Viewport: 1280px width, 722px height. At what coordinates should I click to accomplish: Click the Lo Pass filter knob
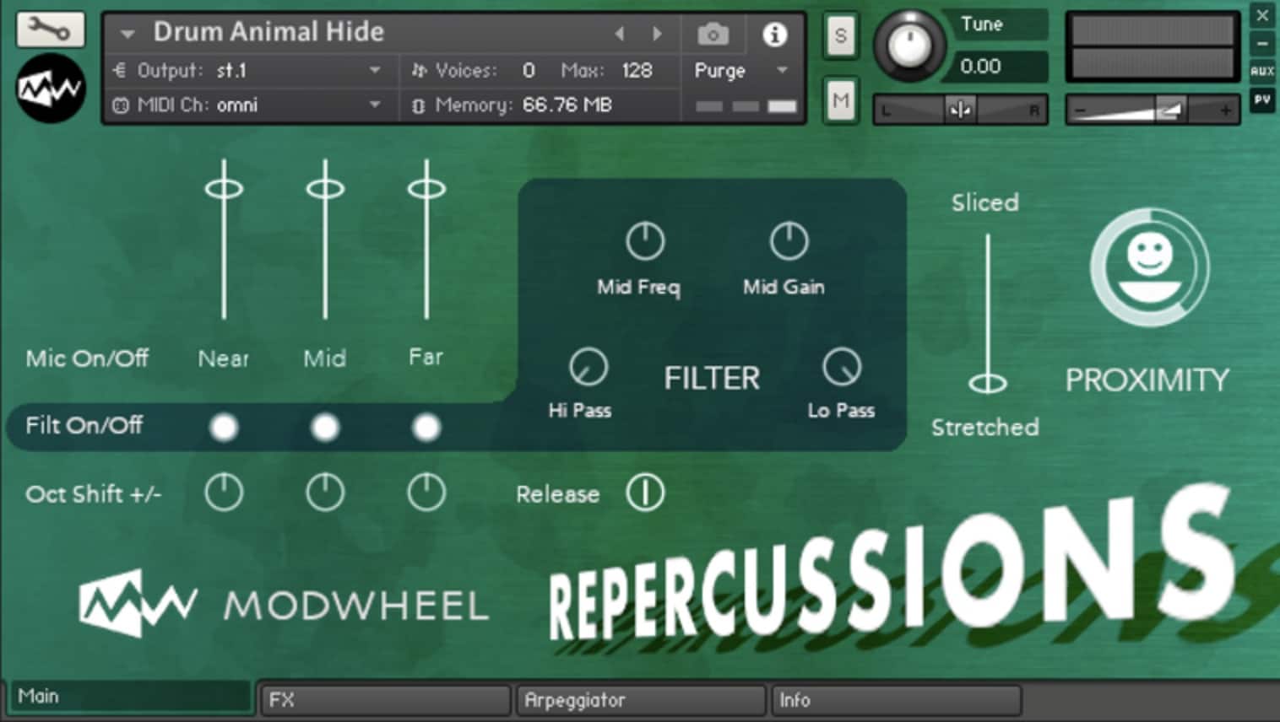[842, 367]
